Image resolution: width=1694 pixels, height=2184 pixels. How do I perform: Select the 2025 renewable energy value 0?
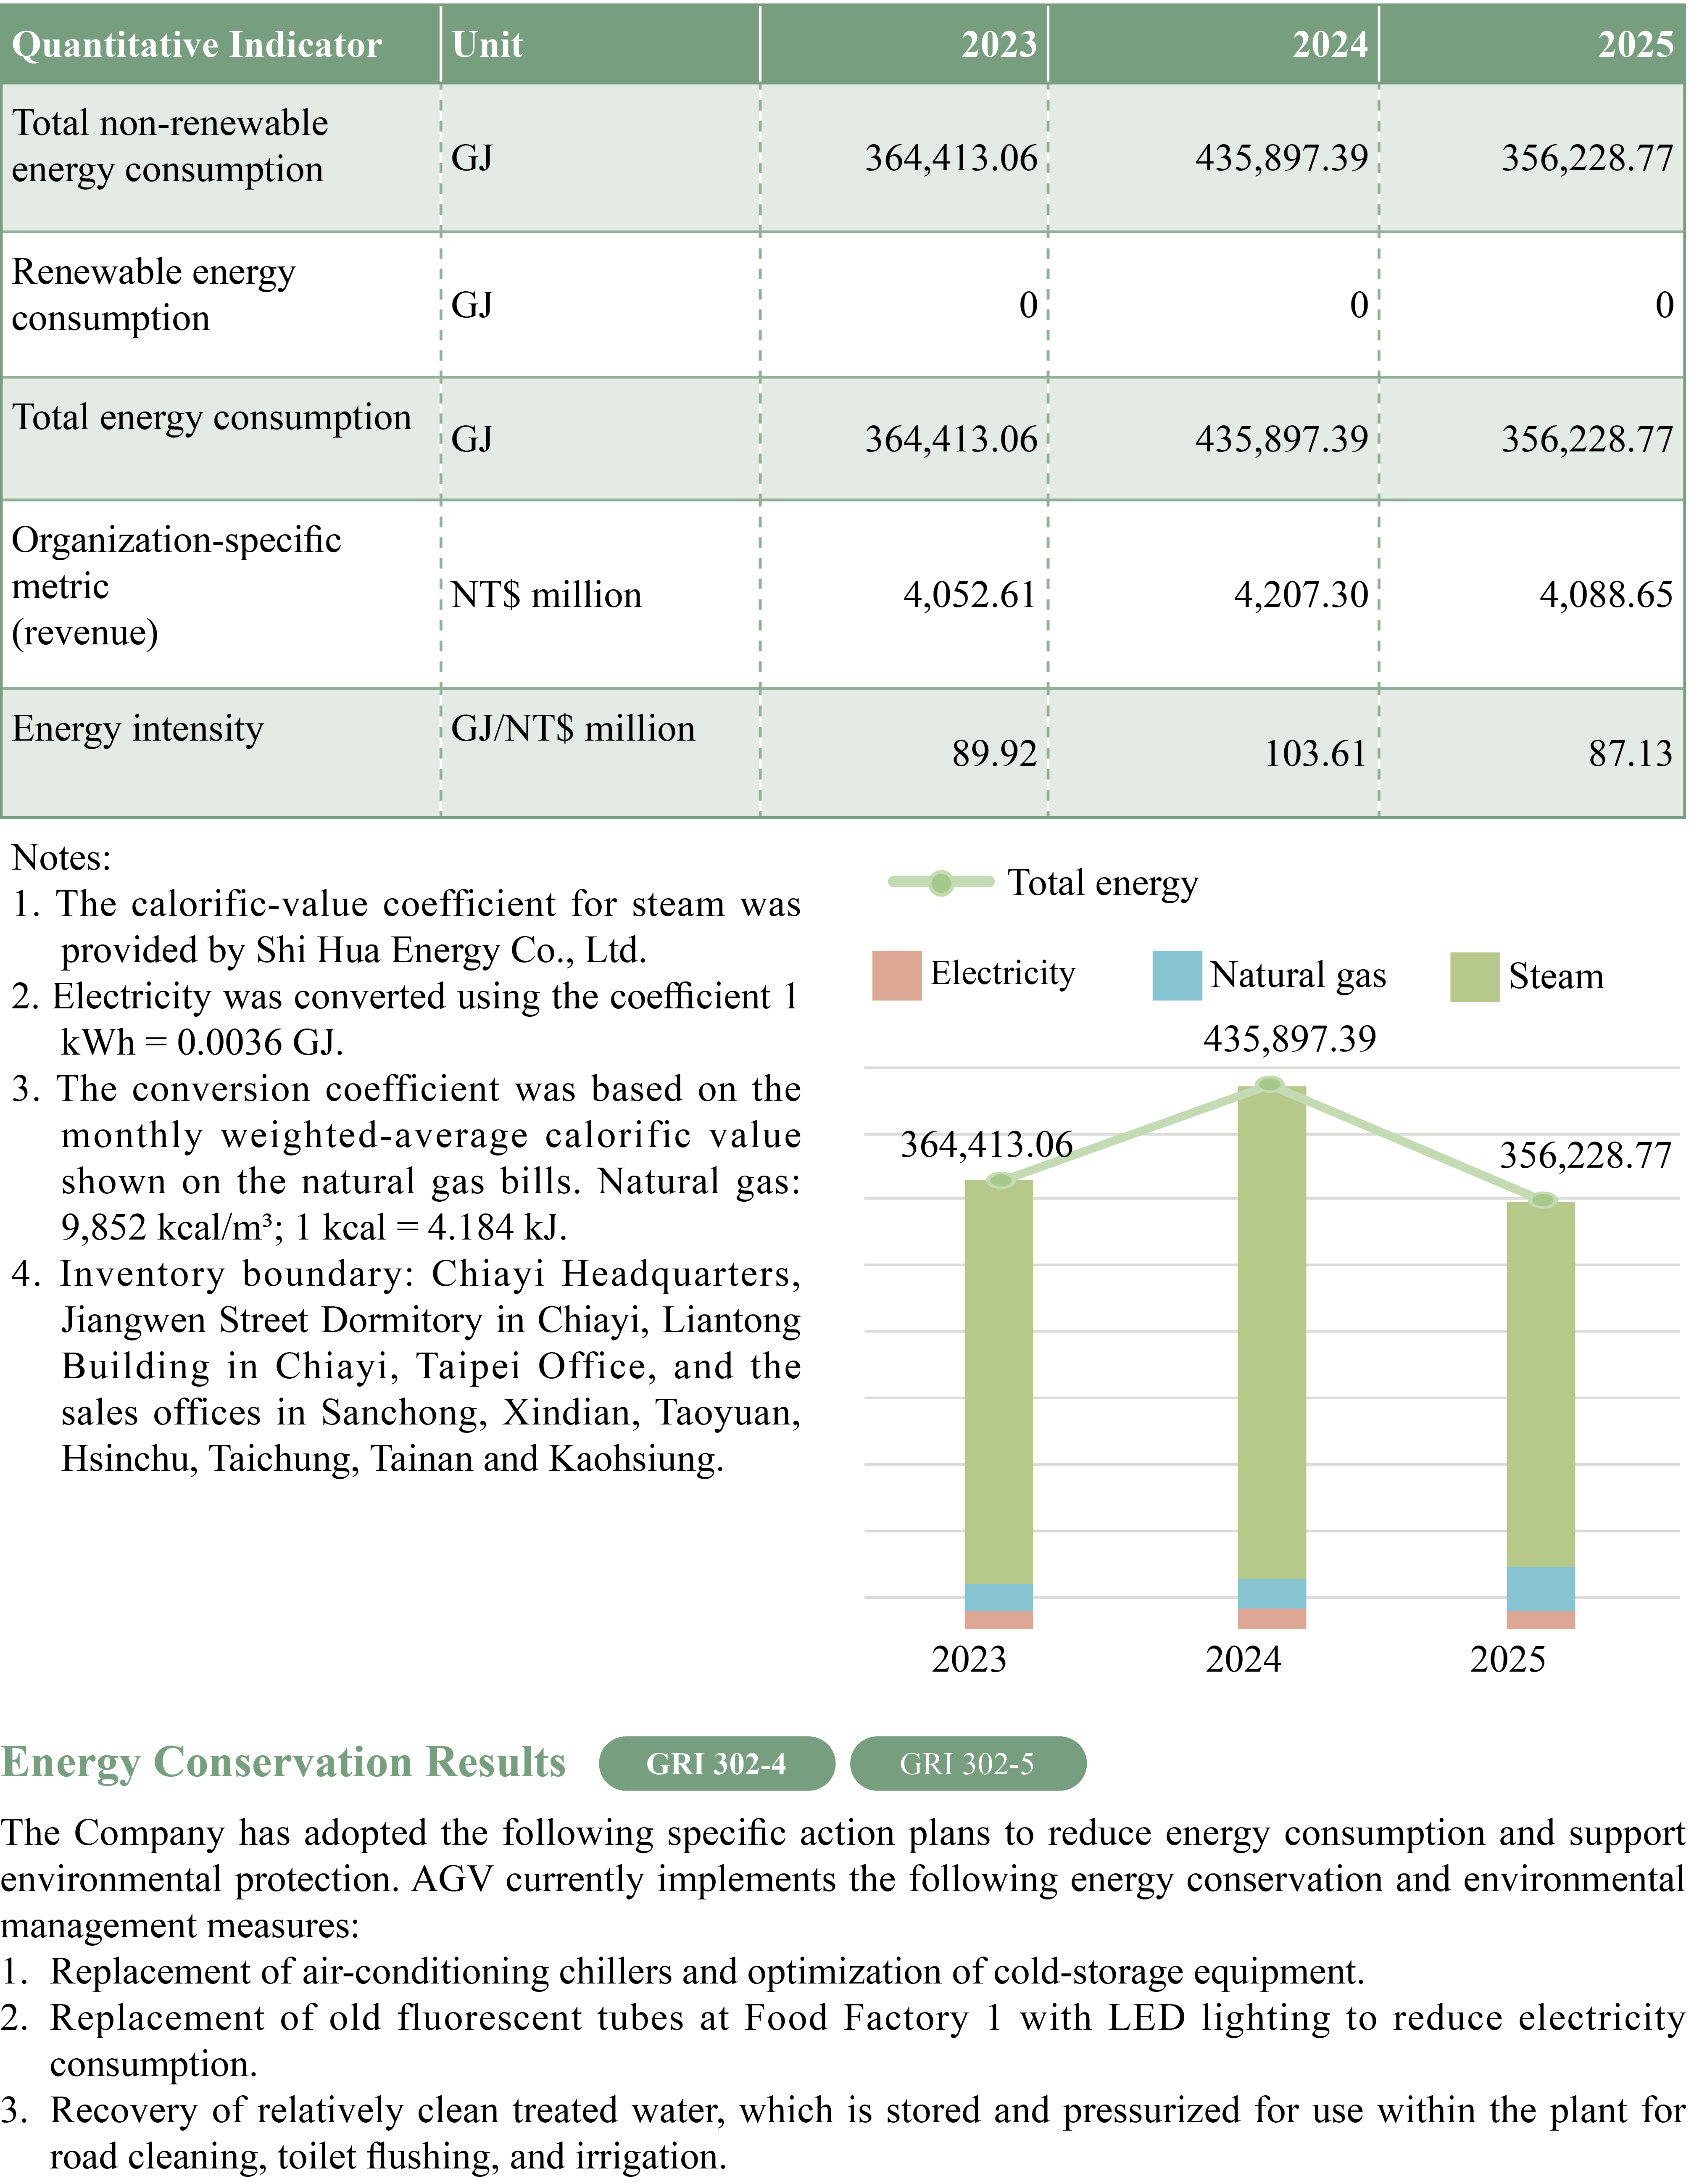click(x=1664, y=305)
